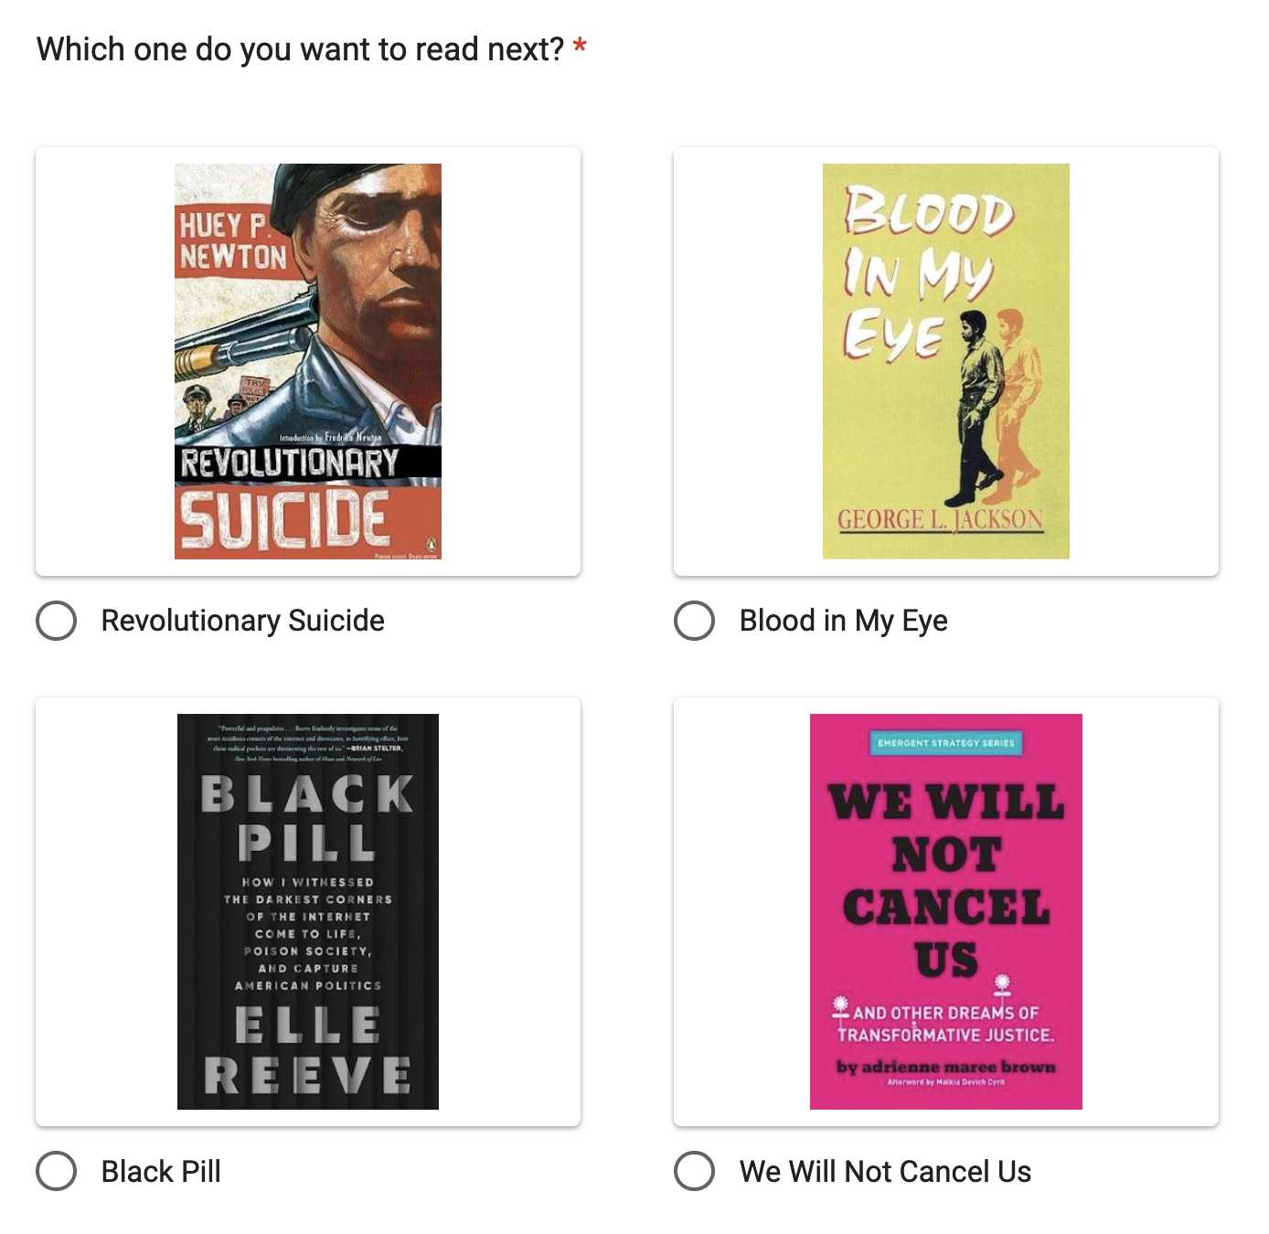
Task: Click the 'George L. Jackson' author name on the cover
Action: coord(941,520)
